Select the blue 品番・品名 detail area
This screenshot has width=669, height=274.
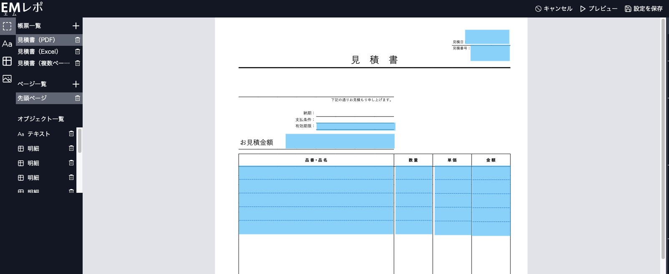tap(316, 200)
